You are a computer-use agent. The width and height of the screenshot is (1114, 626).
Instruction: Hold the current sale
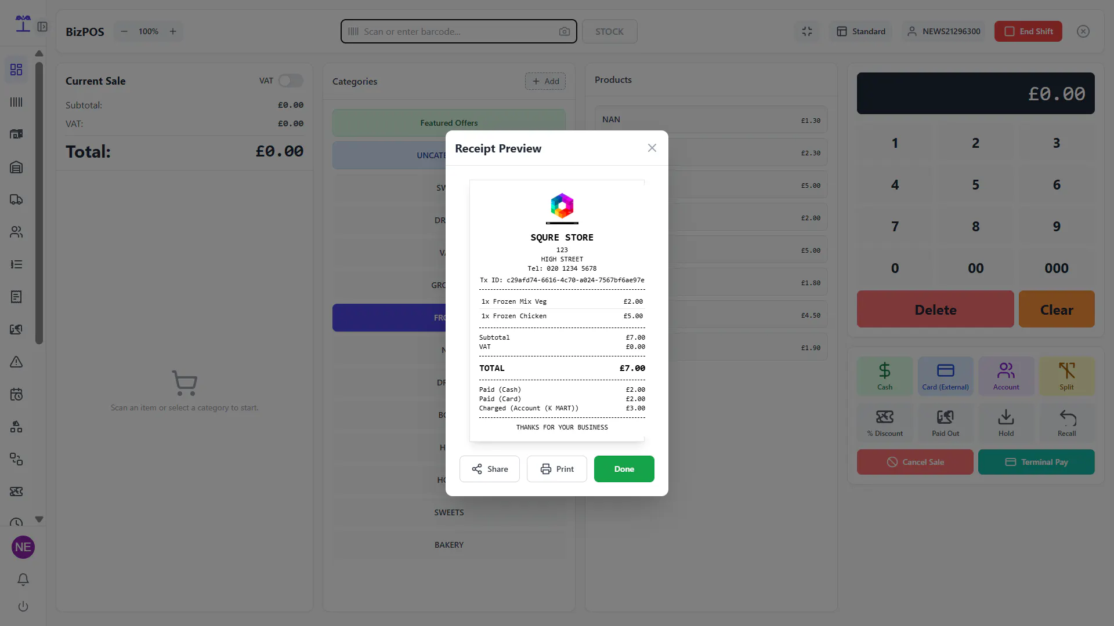coord(1006,423)
